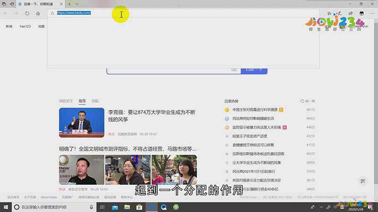Open hot search 监控显示被暴力执法黑人未拒捕
Image resolution: width=378 pixels, height=212 pixels.
(x=257, y=127)
